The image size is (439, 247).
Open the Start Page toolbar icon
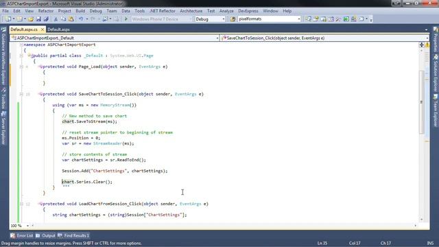coord(346,19)
